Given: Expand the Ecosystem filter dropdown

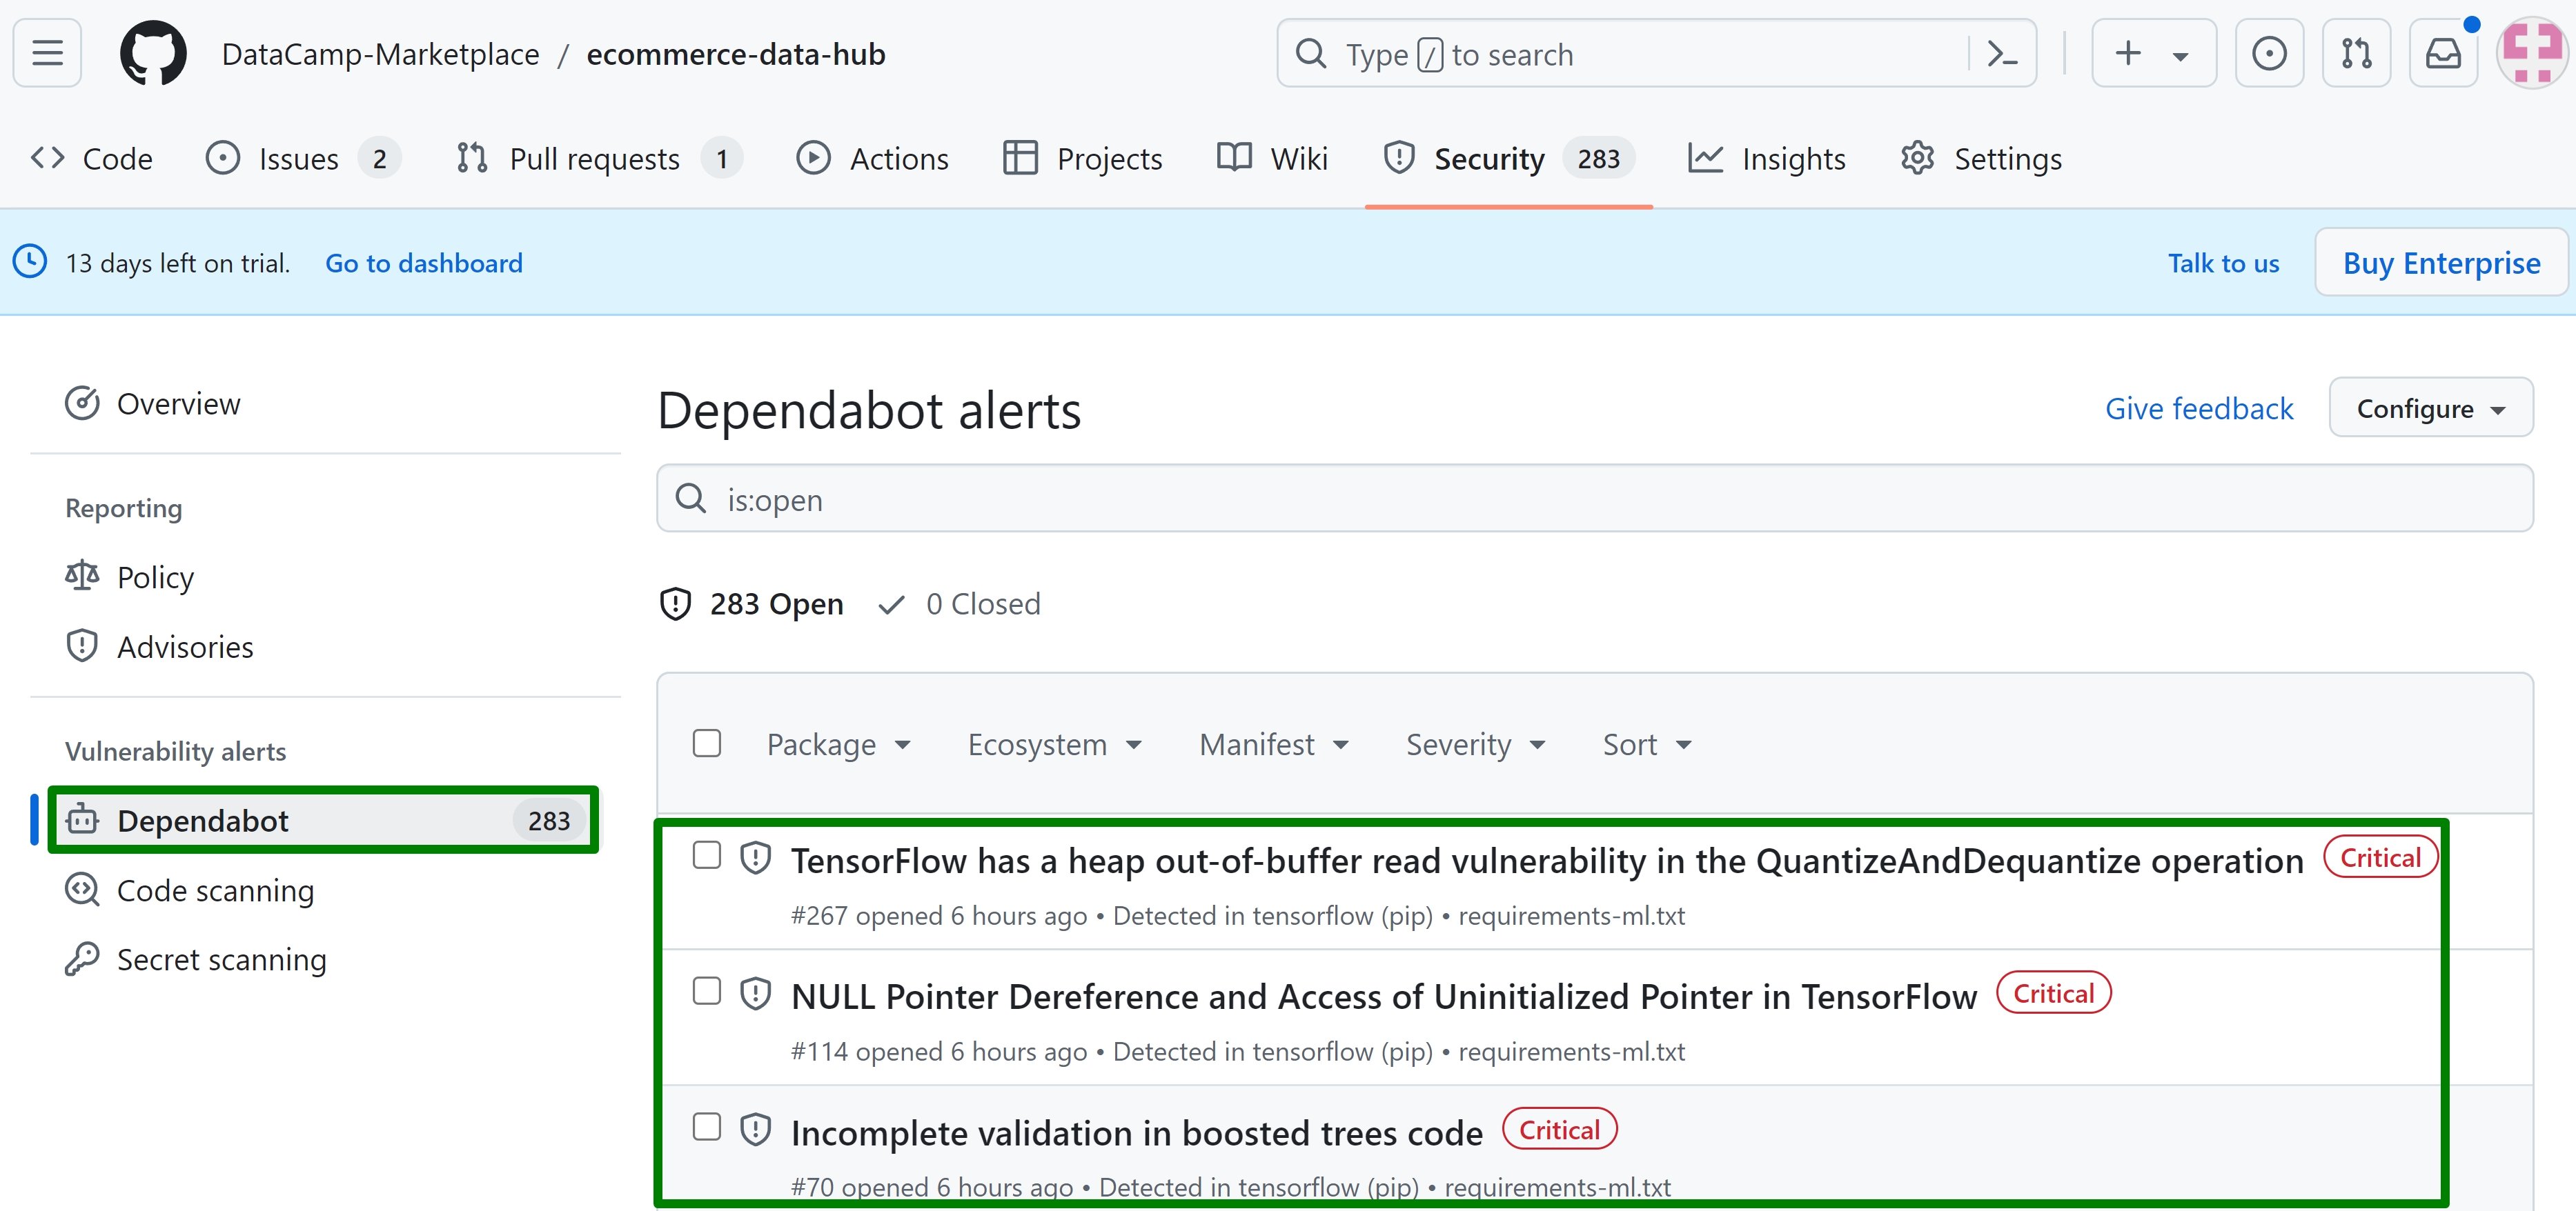Looking at the screenshot, I should 1055,744.
